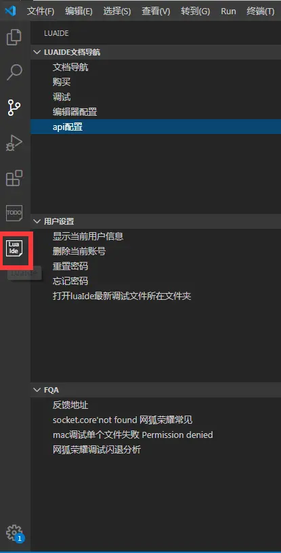Open the Explorer files icon
The image size is (281, 553).
tap(14, 37)
